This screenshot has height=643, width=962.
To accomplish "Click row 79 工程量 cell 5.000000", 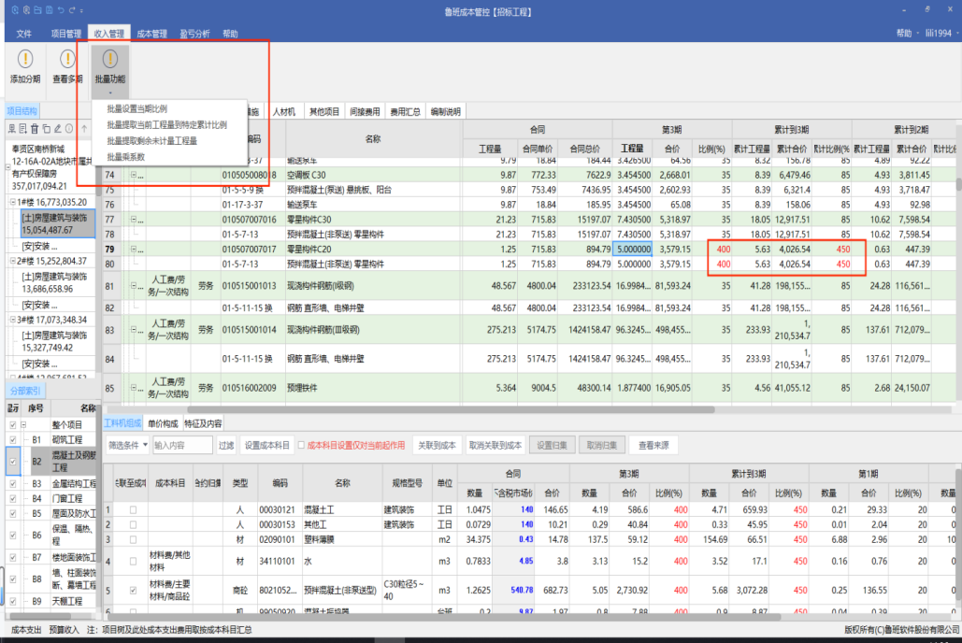I will [634, 250].
